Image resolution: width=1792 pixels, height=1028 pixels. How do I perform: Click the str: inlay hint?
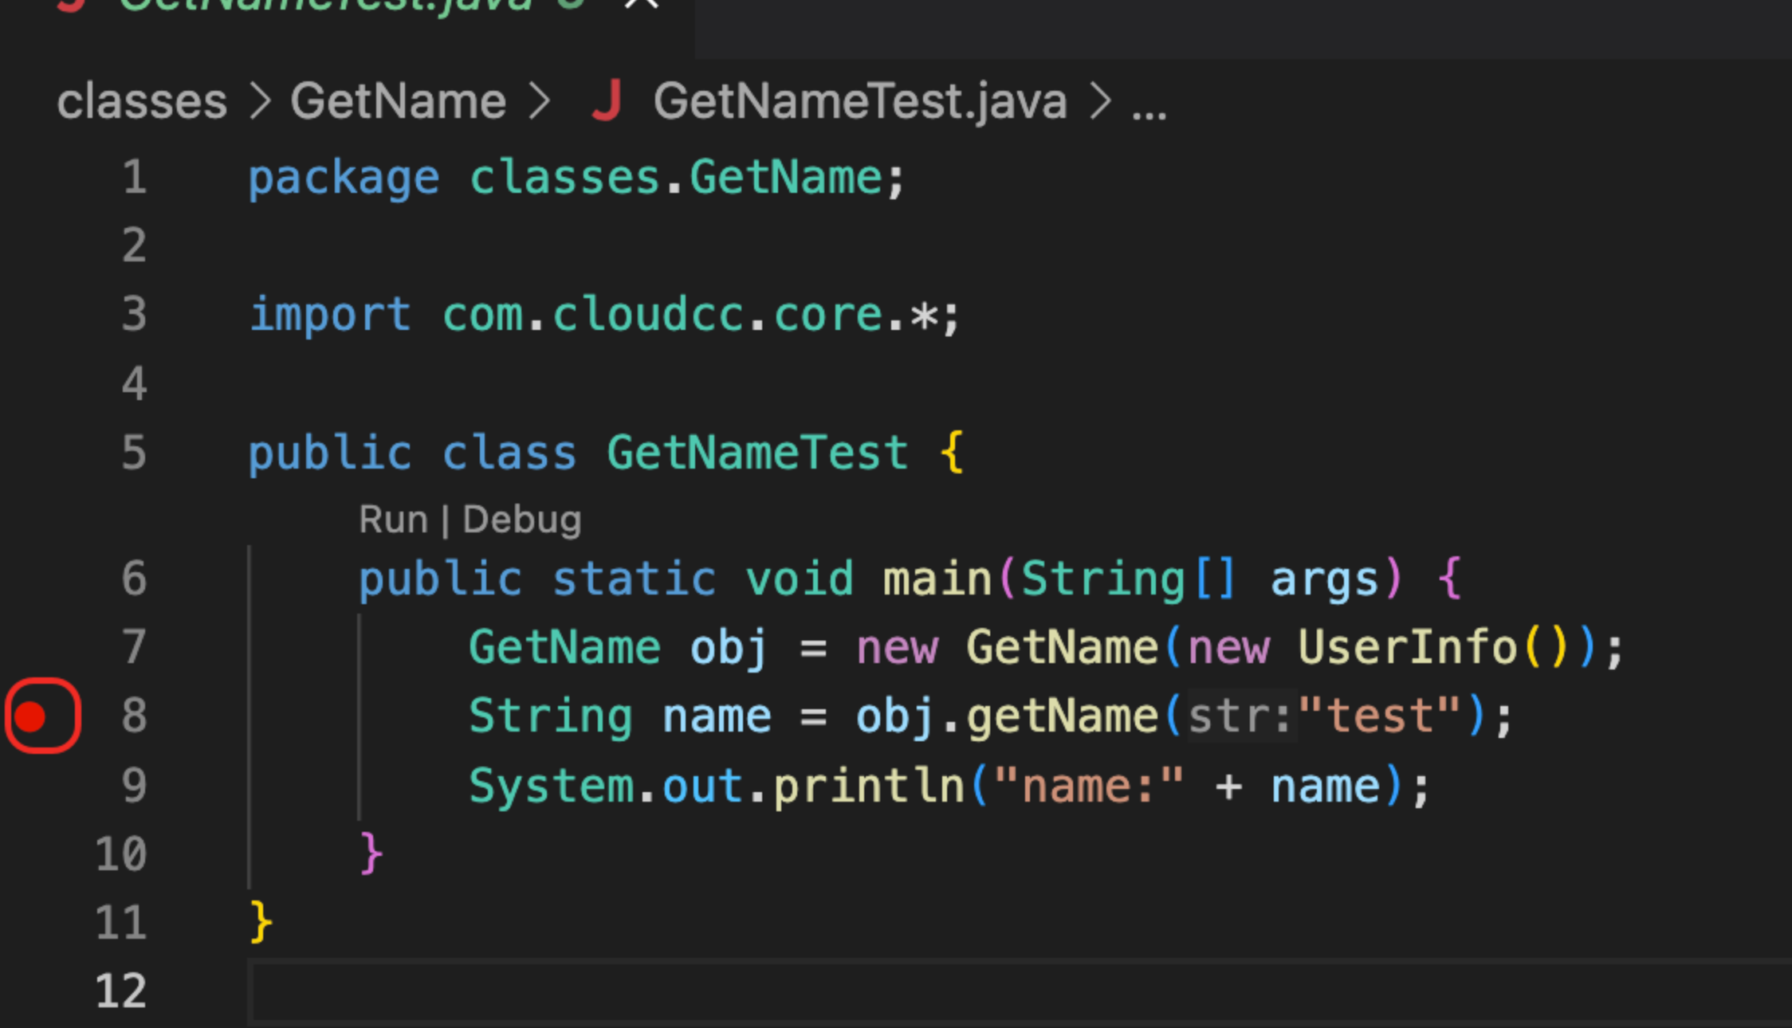tap(1240, 716)
